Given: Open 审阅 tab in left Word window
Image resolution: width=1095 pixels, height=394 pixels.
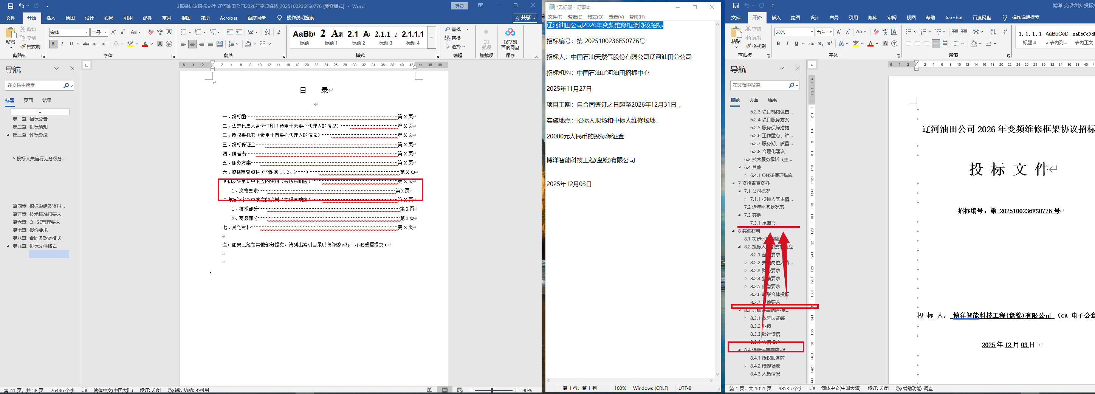Looking at the screenshot, I should click(x=167, y=18).
